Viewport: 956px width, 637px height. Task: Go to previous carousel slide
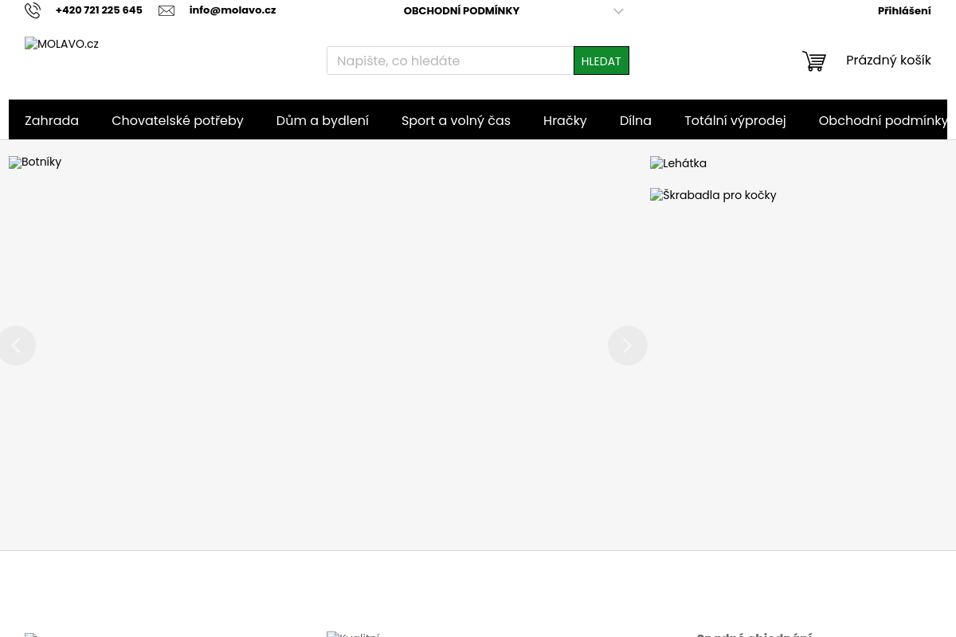tap(17, 346)
